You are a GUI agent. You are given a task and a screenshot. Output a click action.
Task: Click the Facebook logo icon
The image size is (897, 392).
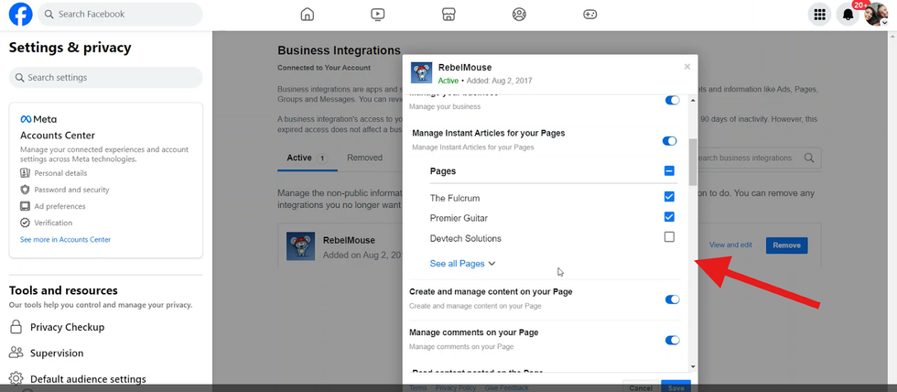[x=20, y=14]
